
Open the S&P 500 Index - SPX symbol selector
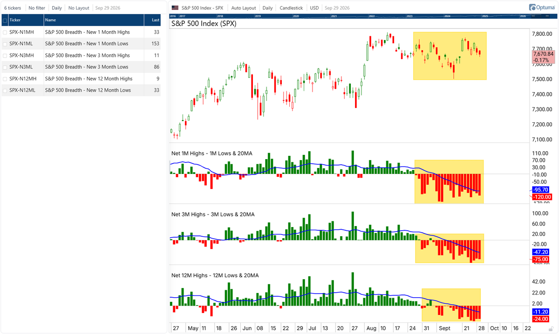coord(203,8)
